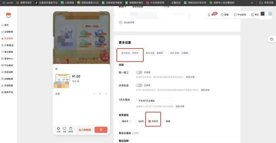276x143 pixels.
Task: Toggle the 假一赔三 switch
Action: pos(139,72)
